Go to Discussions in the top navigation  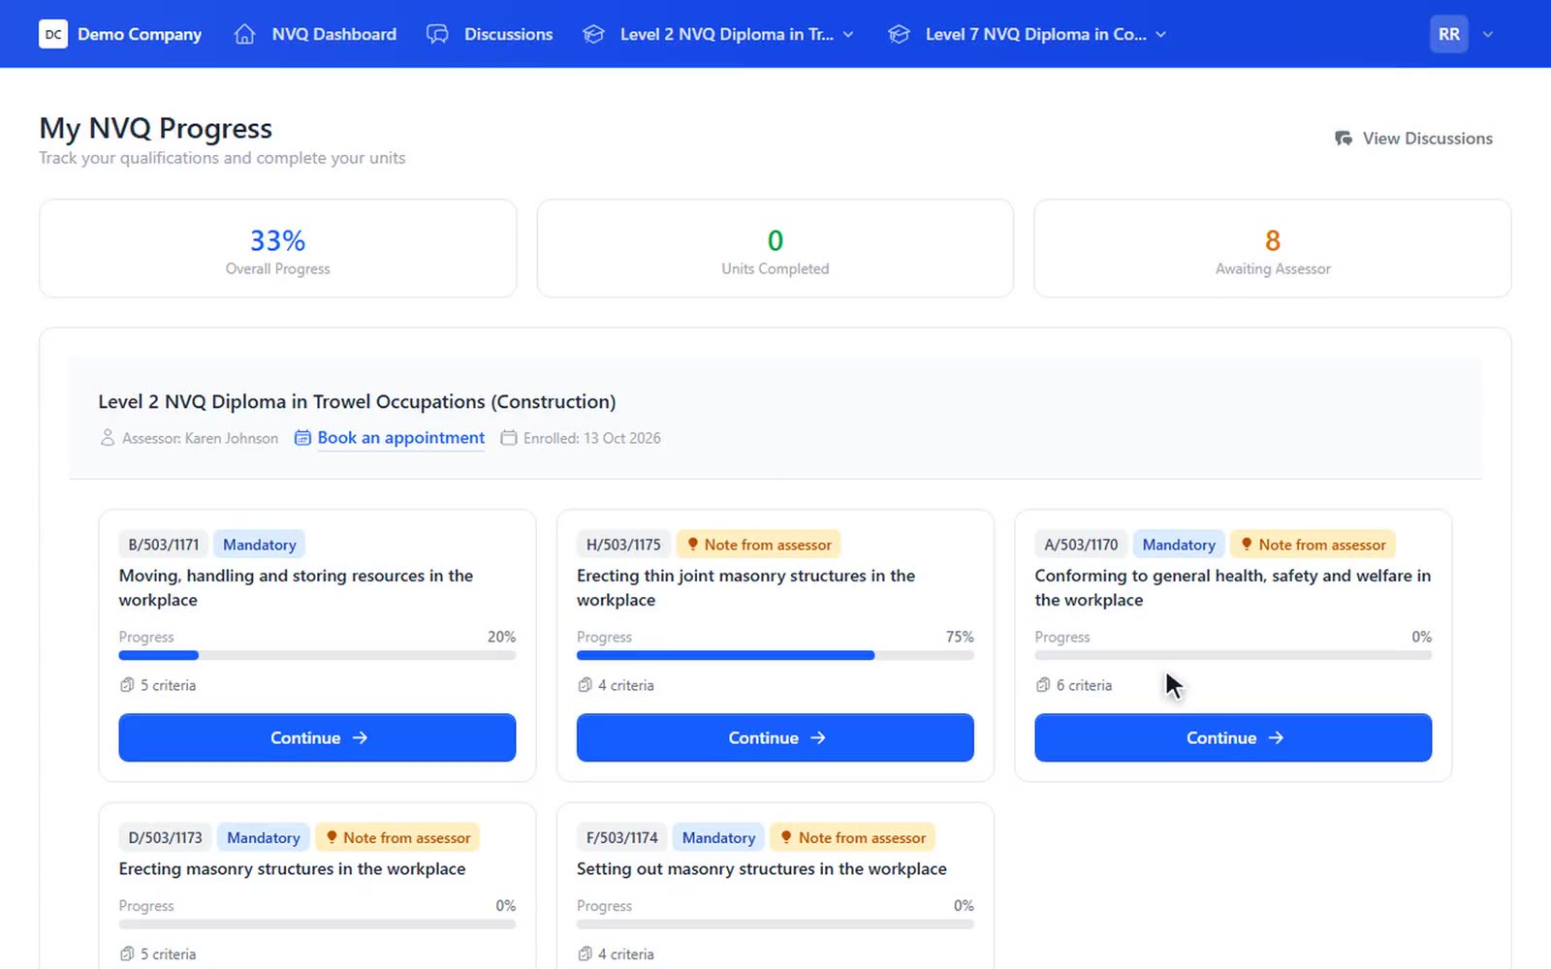click(x=490, y=34)
